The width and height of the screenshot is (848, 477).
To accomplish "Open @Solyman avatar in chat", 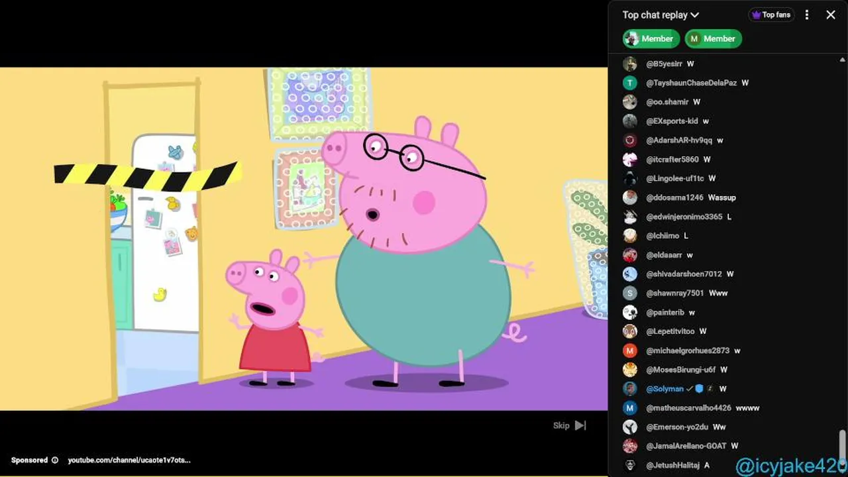I will tap(630, 389).
